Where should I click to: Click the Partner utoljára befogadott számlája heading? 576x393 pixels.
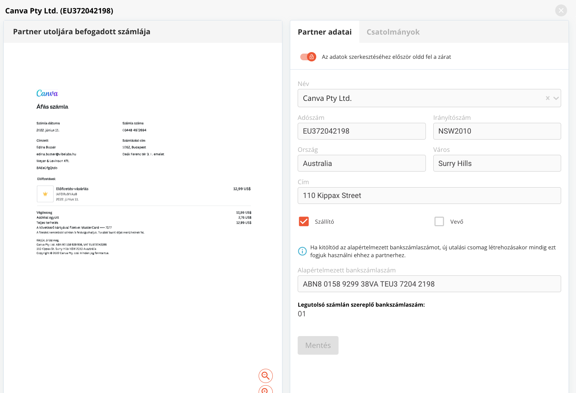pos(82,32)
